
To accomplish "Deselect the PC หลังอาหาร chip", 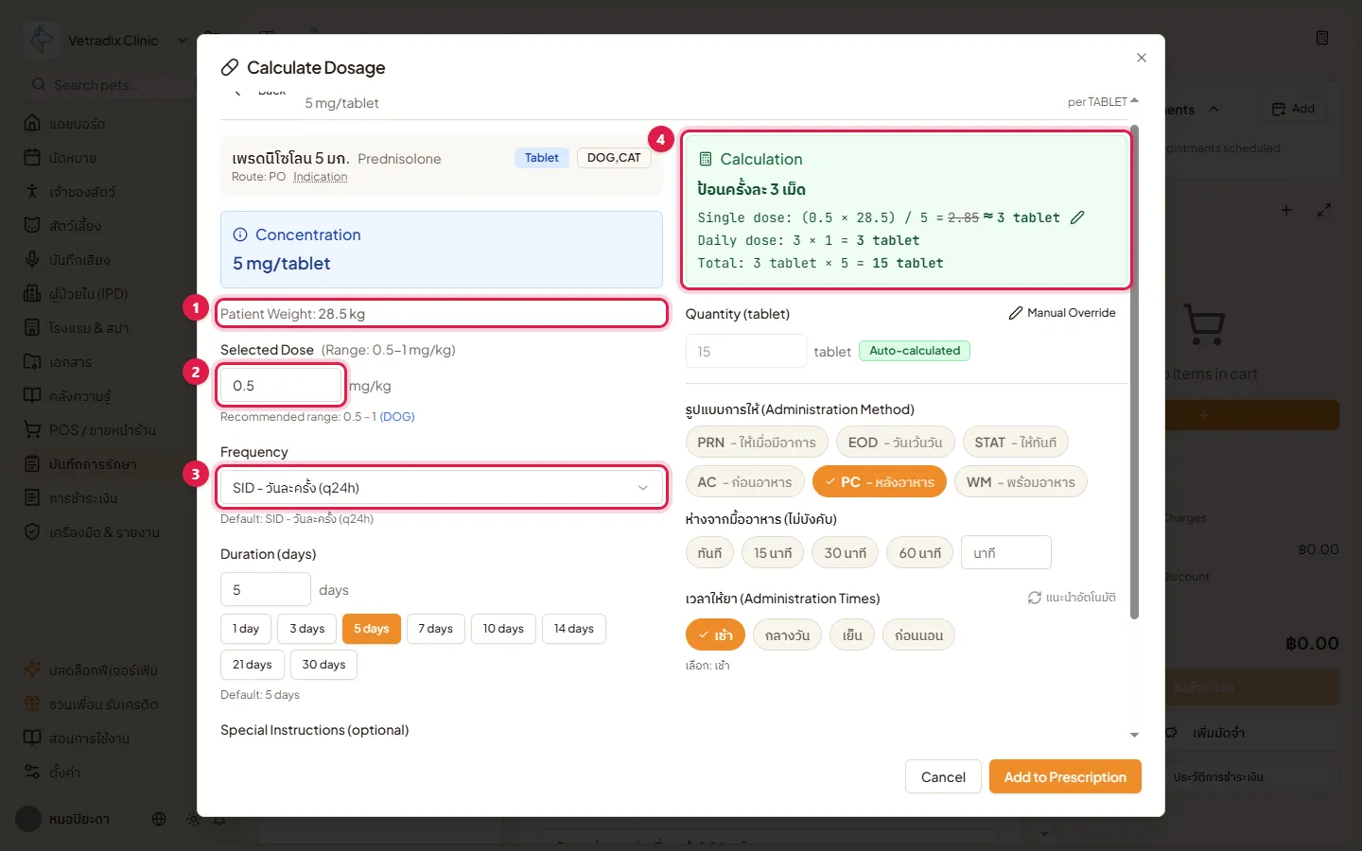I will 880,482.
